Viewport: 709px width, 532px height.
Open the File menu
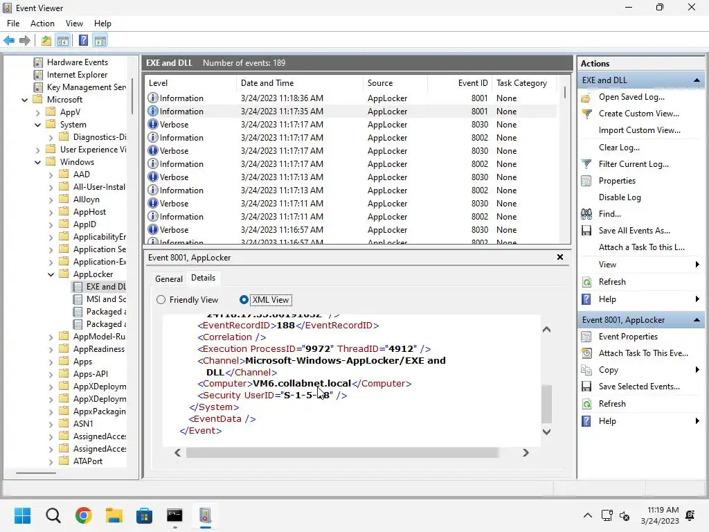[x=13, y=24]
